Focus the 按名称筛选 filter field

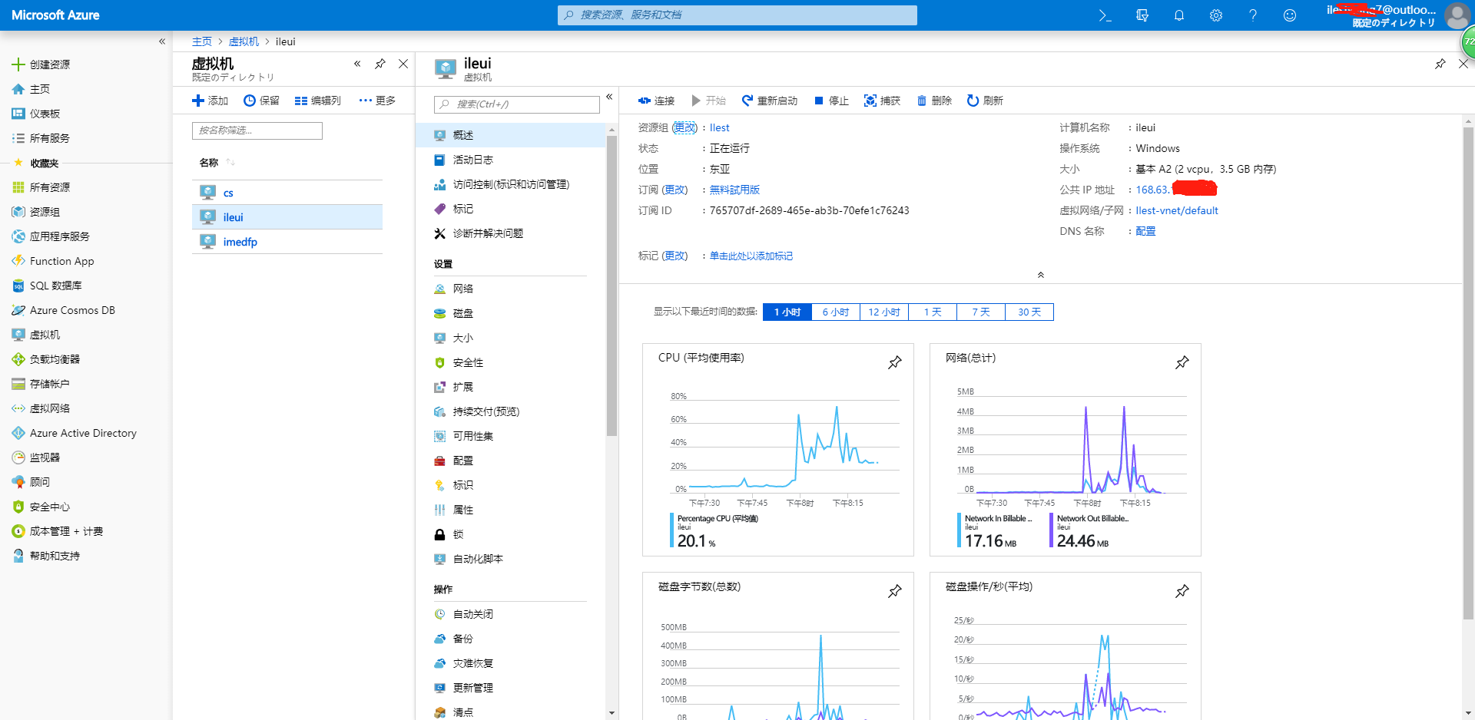(x=257, y=130)
